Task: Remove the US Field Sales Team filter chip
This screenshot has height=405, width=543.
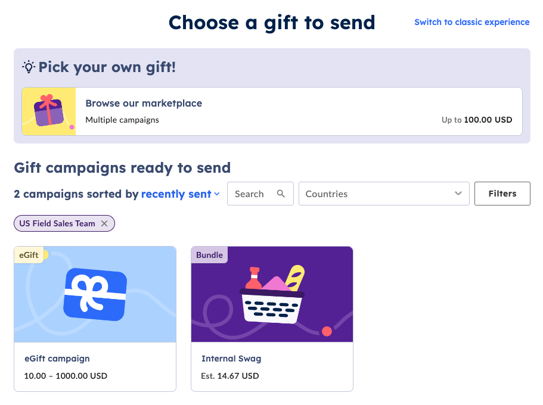Action: 104,223
